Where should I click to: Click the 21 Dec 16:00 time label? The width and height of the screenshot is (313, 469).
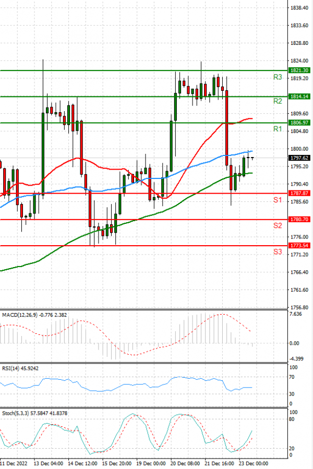click(x=219, y=464)
